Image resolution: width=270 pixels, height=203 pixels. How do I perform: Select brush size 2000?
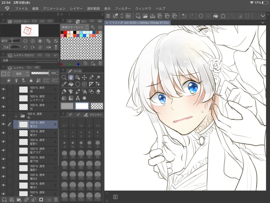(x=98, y=197)
